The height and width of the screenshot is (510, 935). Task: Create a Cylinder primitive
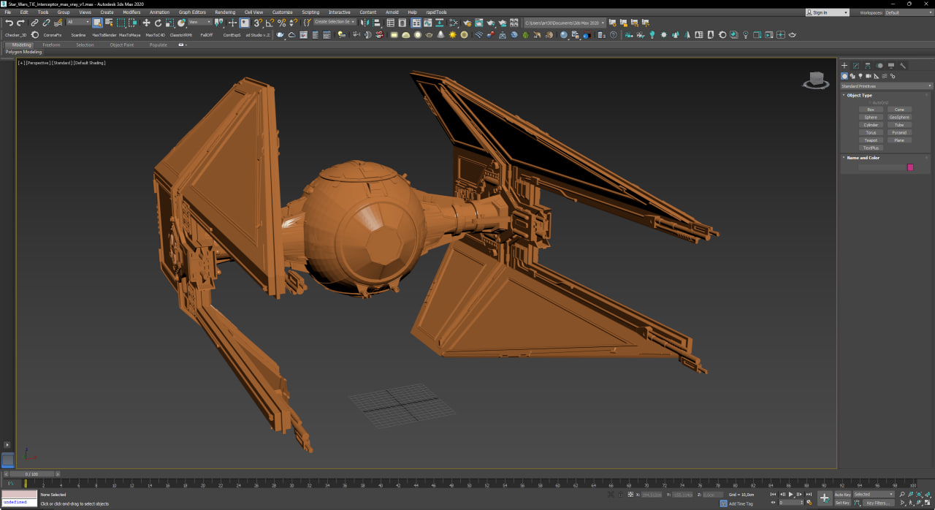[871, 125]
